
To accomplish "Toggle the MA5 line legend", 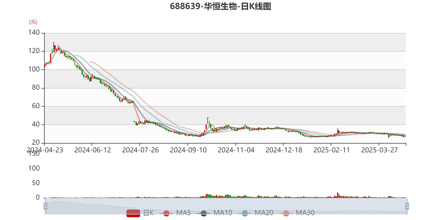I will coord(175,213).
